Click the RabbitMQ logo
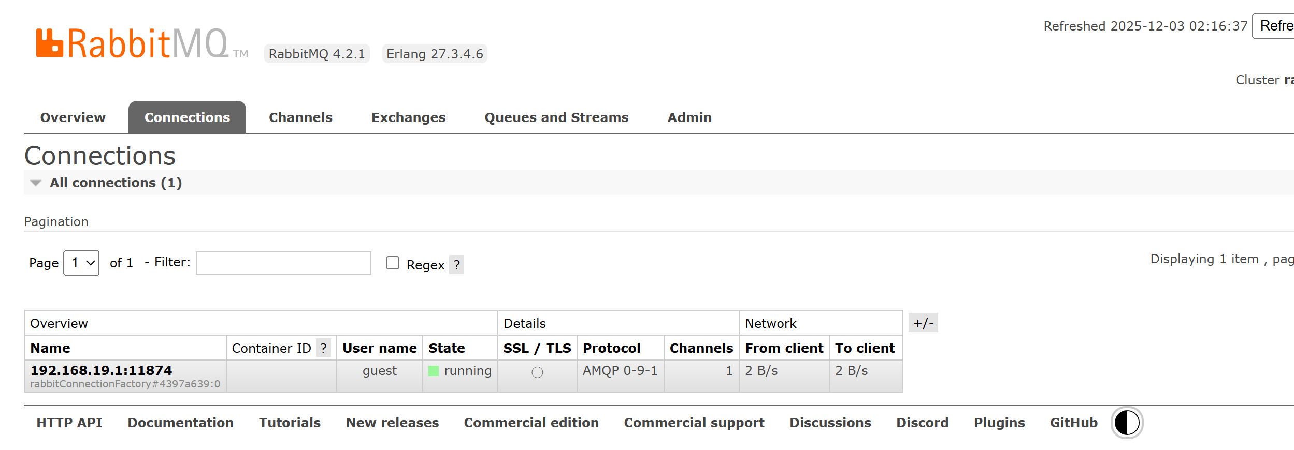The width and height of the screenshot is (1294, 450). [x=142, y=43]
